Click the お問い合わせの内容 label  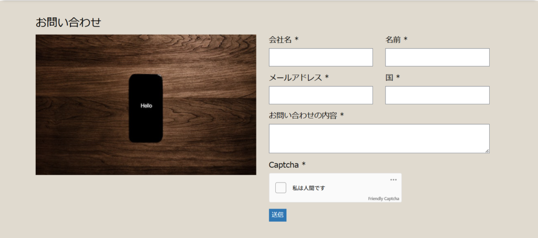[x=303, y=115]
